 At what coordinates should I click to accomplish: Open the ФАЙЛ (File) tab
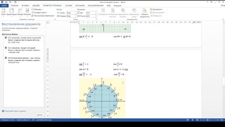(4, 6)
